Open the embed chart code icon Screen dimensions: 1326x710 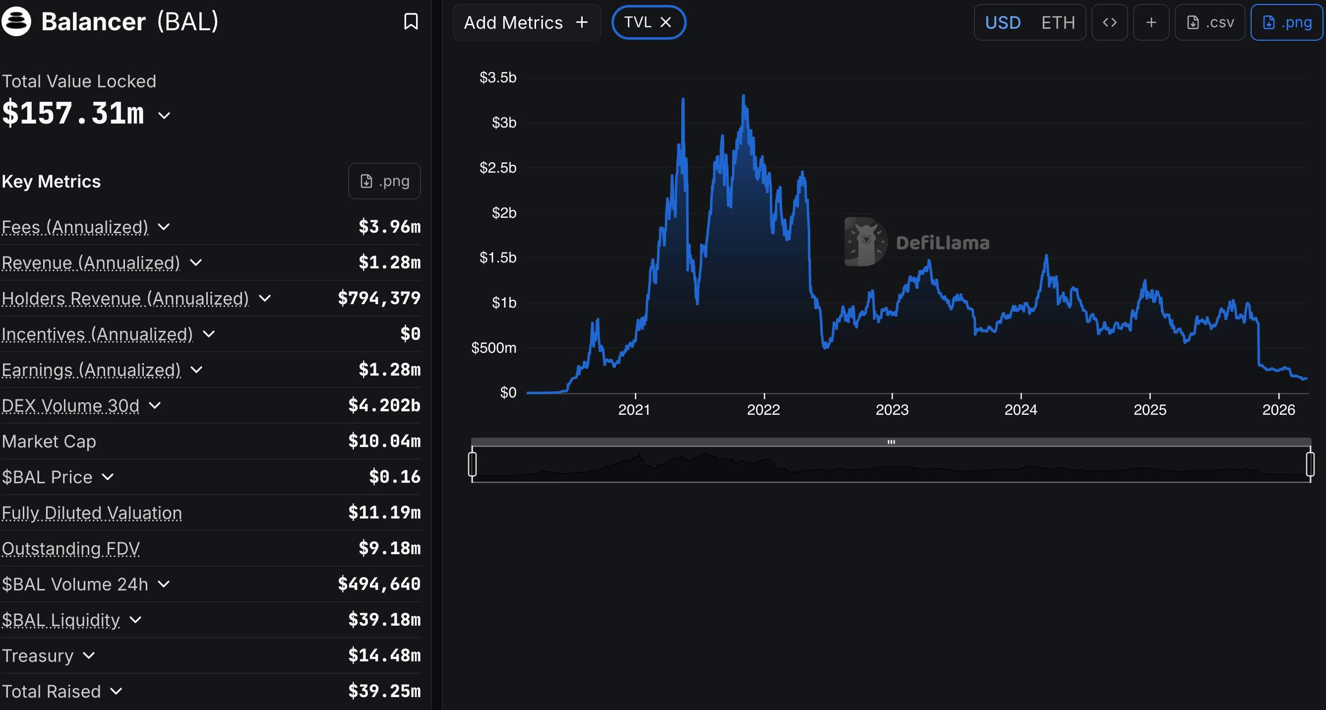1109,22
